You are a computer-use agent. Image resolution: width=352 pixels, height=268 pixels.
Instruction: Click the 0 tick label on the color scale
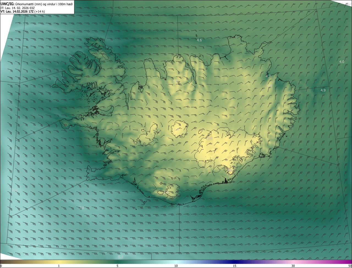[1, 266]
